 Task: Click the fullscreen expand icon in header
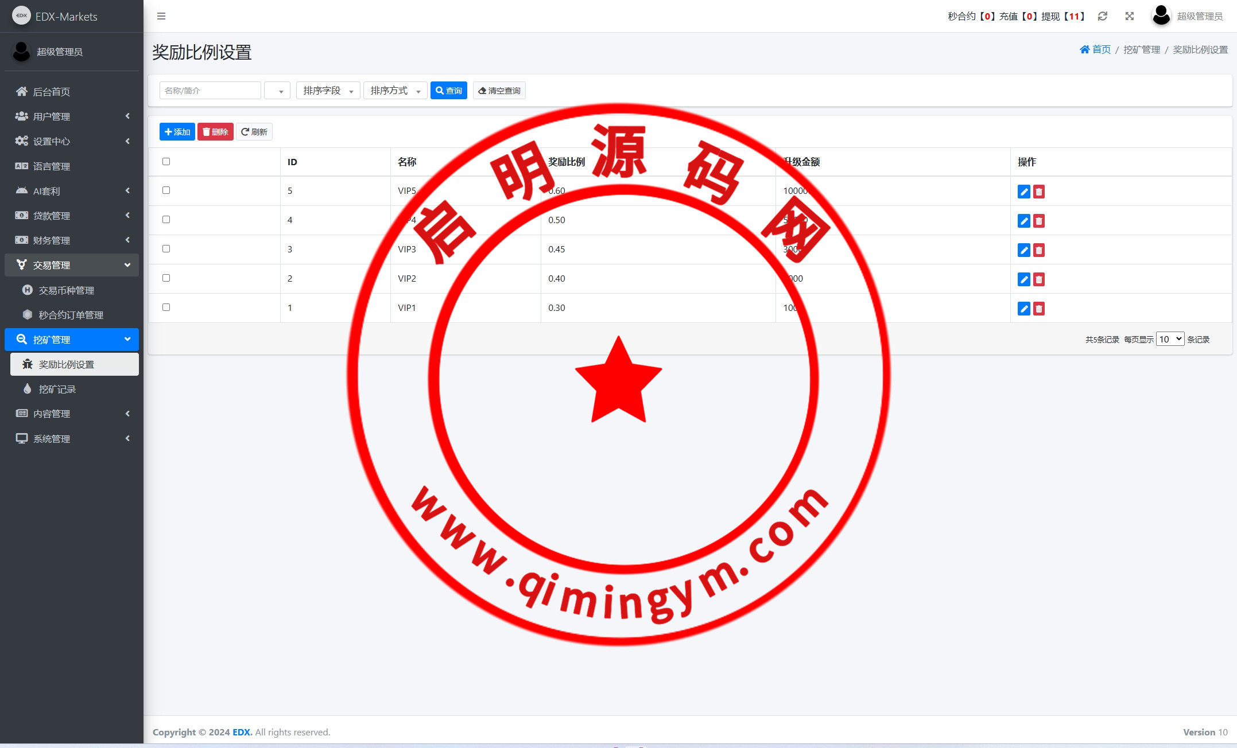tap(1129, 16)
